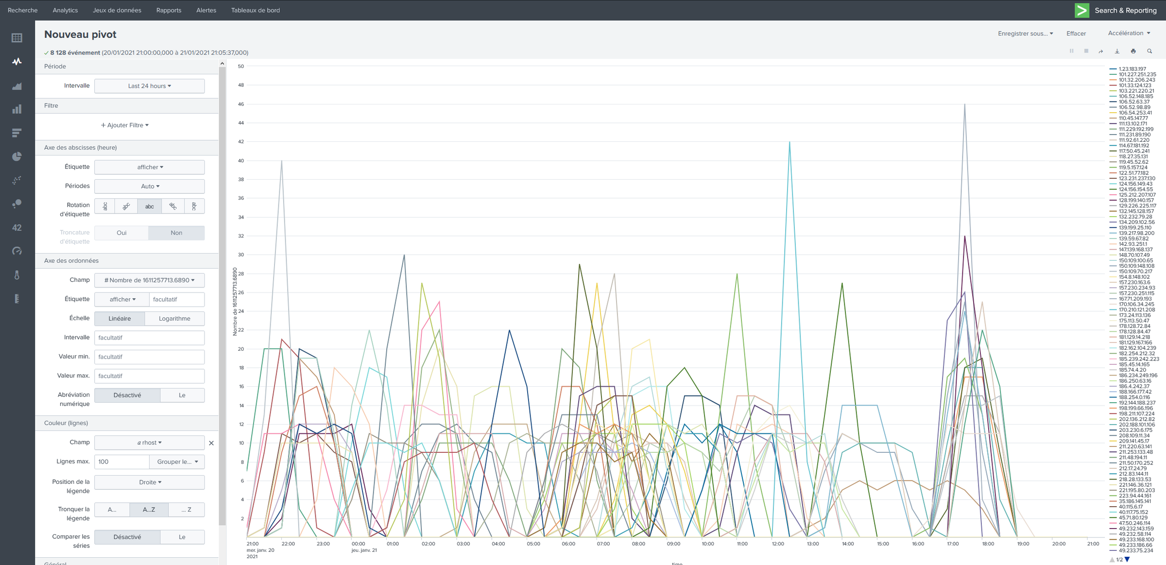Expand the 'Ajouter Filtre' dropdown
1166x565 pixels.
click(125, 125)
